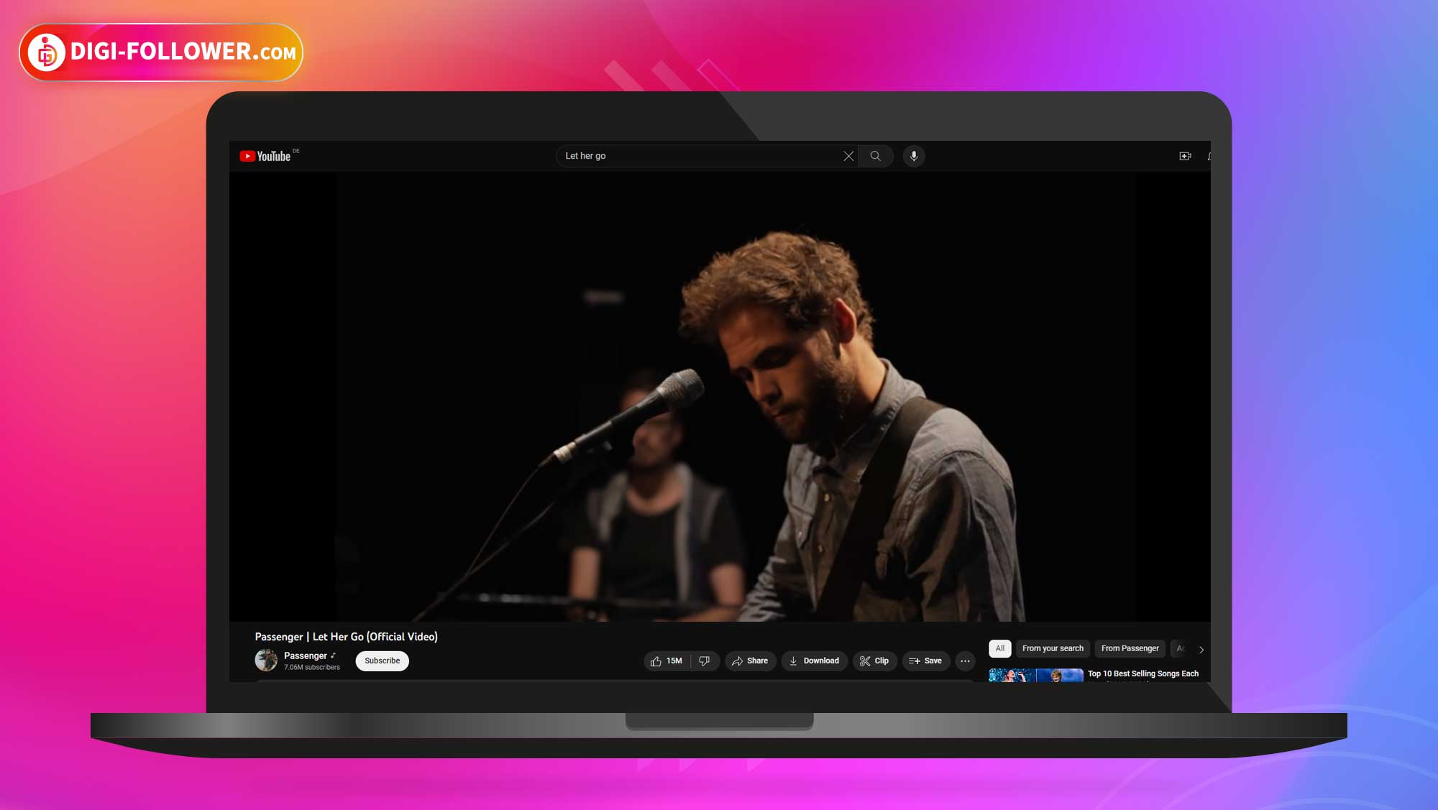Subscribe to the Passenger channel
Screen dimensions: 1438x810
tap(382, 661)
